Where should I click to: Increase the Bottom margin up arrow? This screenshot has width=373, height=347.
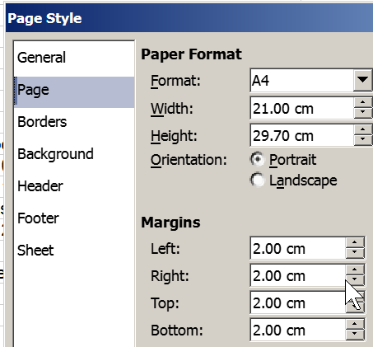pos(355,325)
